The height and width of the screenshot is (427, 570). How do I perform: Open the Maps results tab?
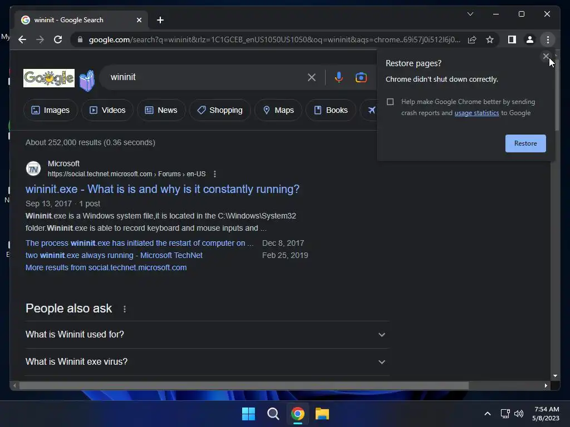pyautogui.click(x=278, y=110)
